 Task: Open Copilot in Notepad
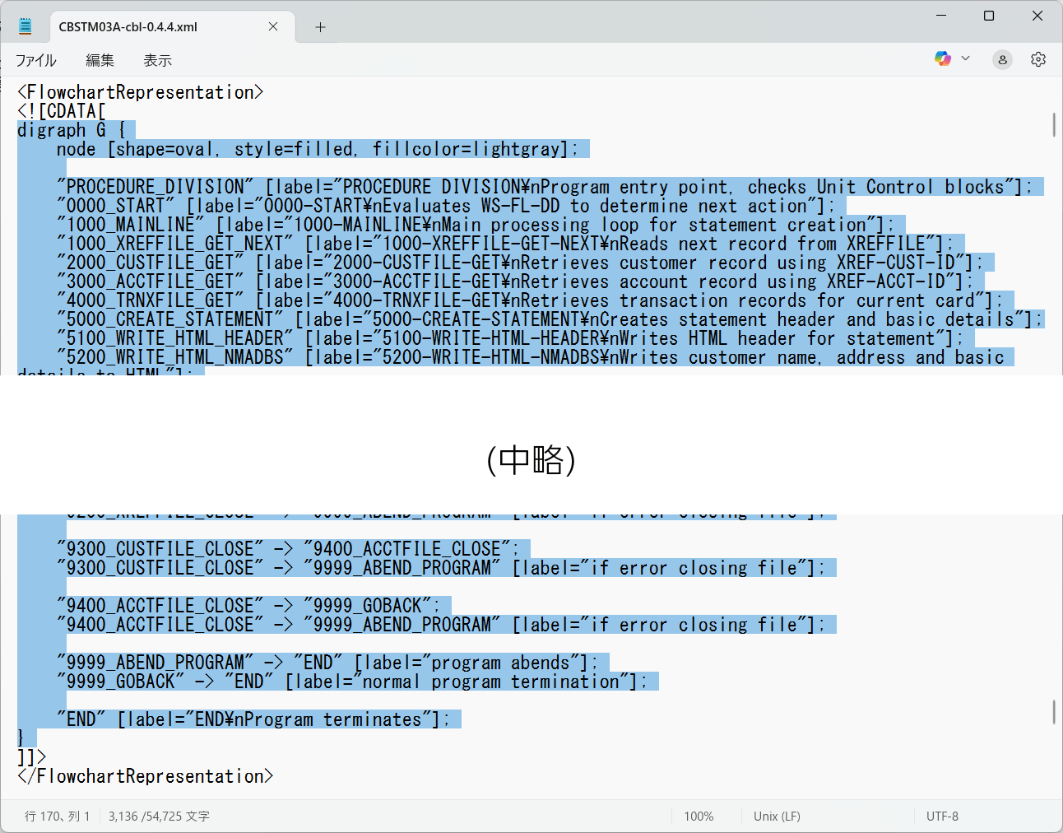point(941,58)
